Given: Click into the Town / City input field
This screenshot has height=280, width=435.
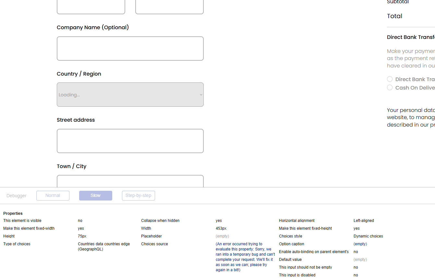Looking at the screenshot, I should click(x=130, y=181).
